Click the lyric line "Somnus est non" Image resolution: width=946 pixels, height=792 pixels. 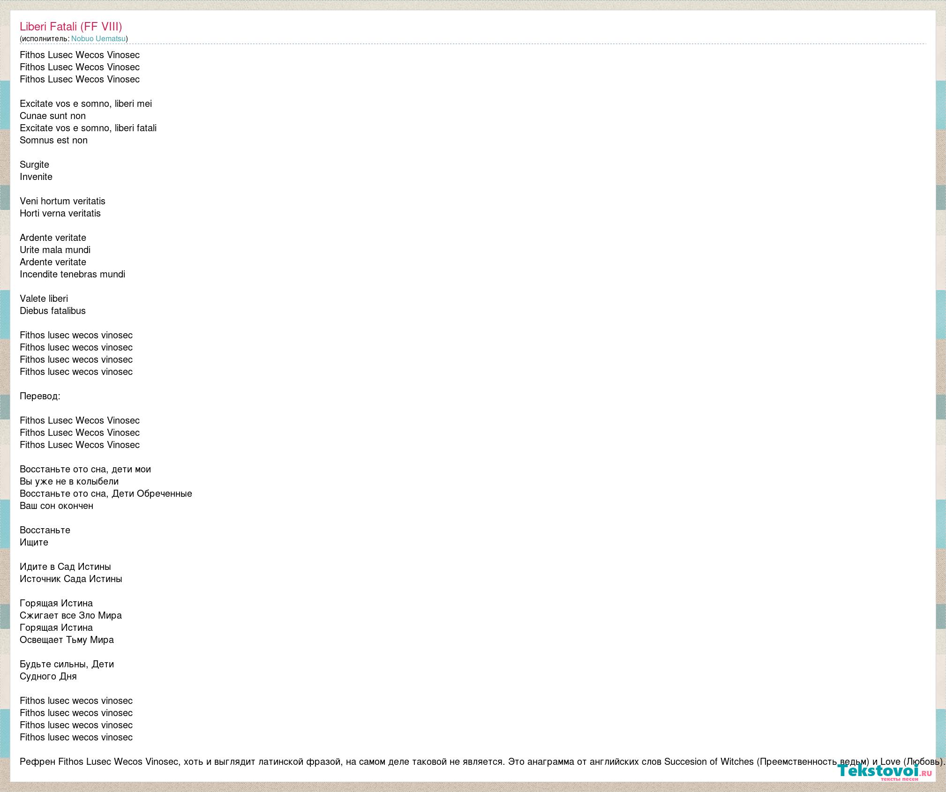click(x=53, y=140)
